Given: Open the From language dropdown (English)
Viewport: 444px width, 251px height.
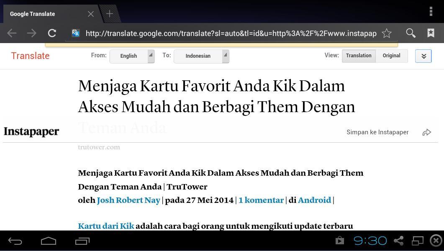Looking at the screenshot, I should click(132, 56).
